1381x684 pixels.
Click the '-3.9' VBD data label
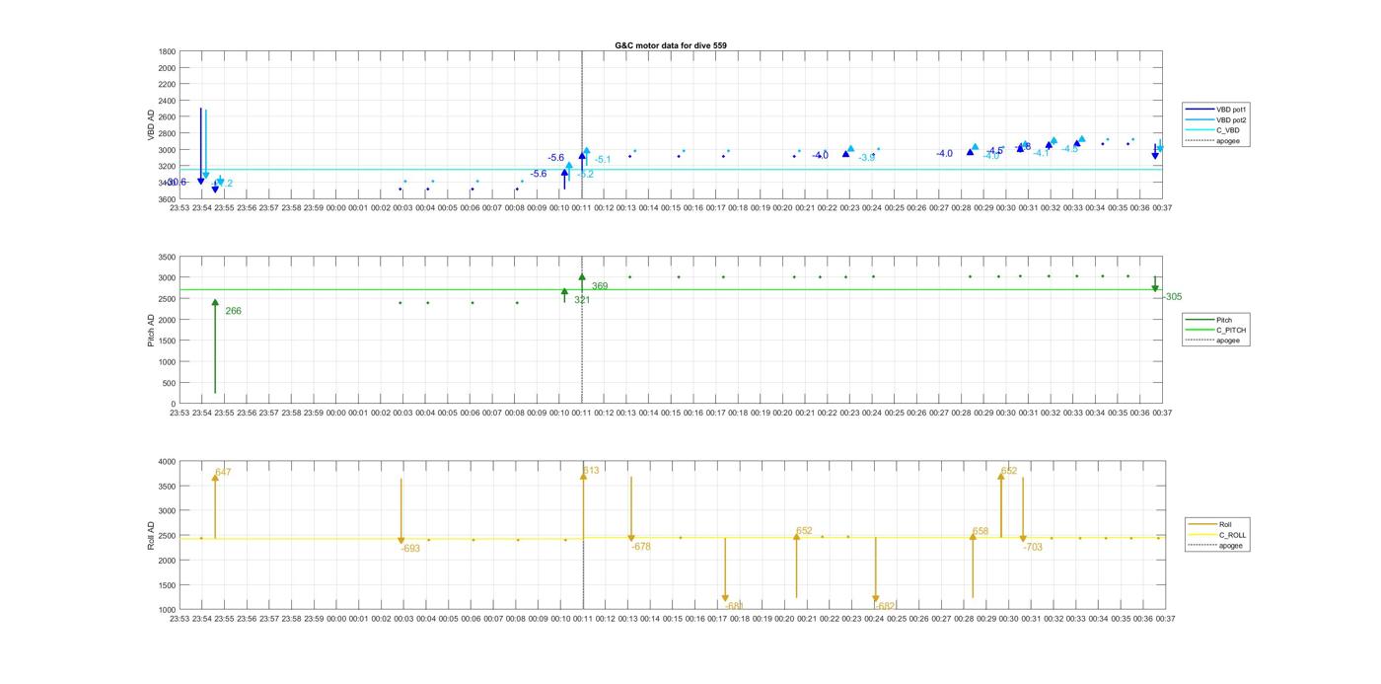pos(866,158)
